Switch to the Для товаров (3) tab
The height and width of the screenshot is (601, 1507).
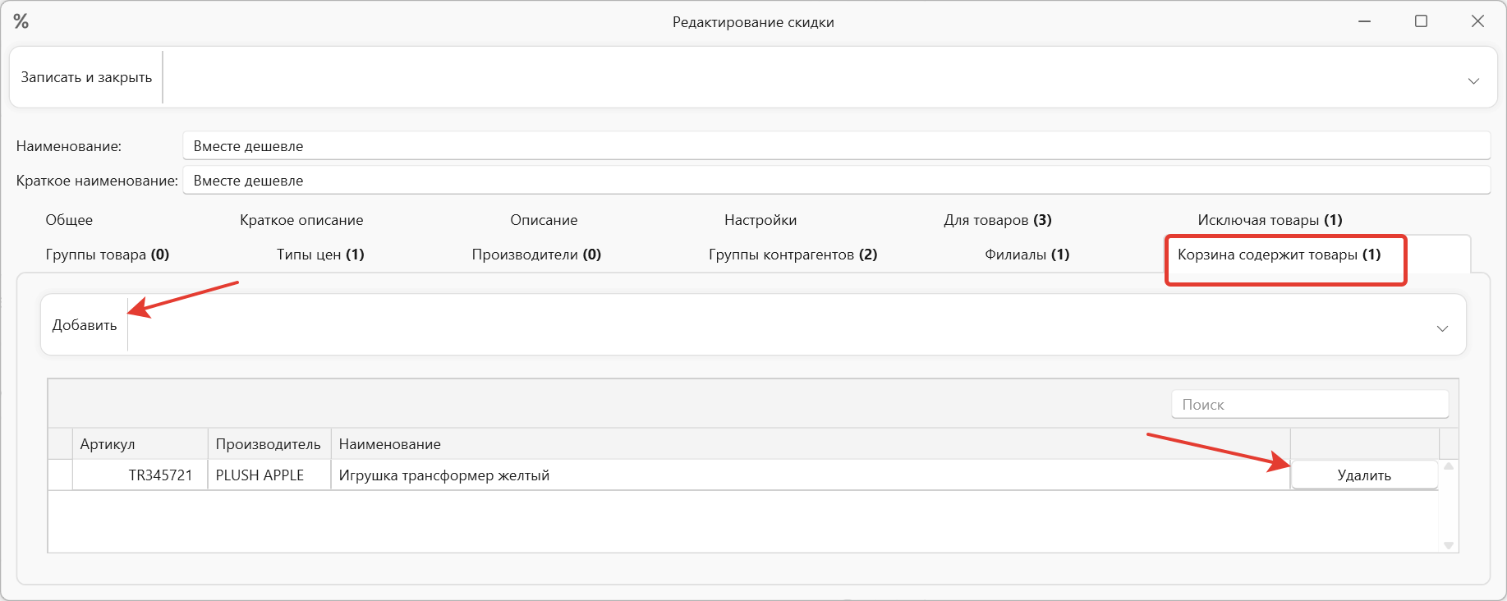point(997,220)
